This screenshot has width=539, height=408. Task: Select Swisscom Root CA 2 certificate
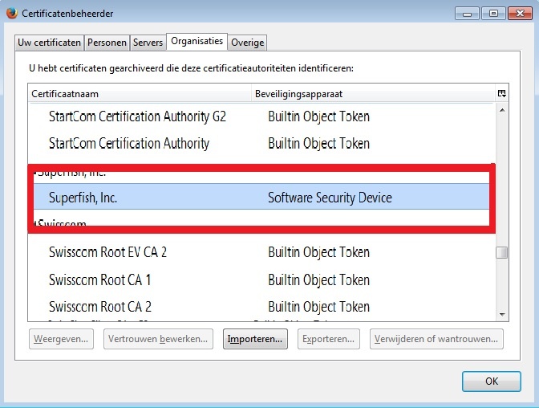tap(262, 307)
